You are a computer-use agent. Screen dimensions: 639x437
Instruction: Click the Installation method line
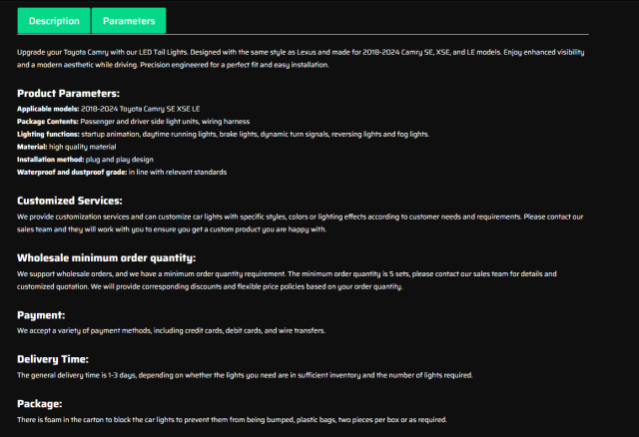[x=85, y=159]
